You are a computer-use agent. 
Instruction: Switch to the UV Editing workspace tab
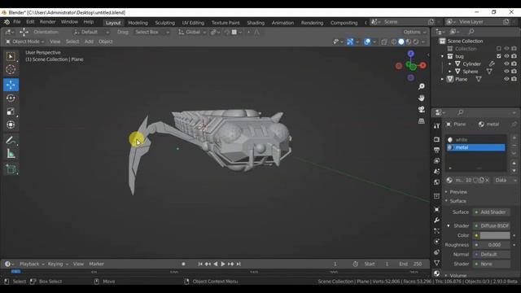click(193, 23)
